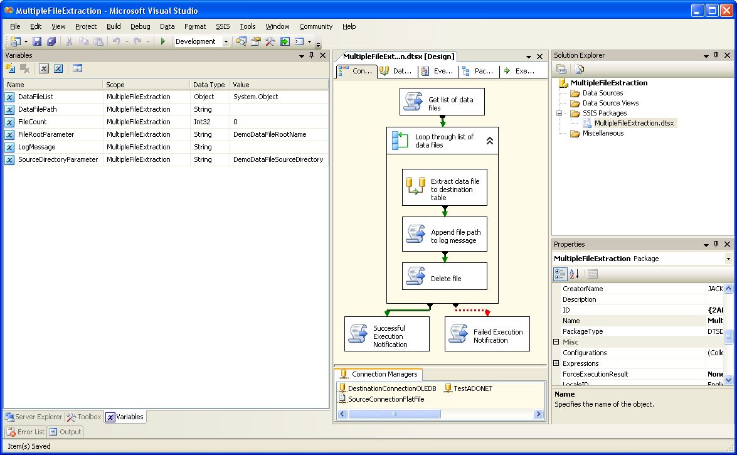Viewport: 737px width, 455px height.
Task: Click the Choose Variable Columns icon
Action: (77, 68)
